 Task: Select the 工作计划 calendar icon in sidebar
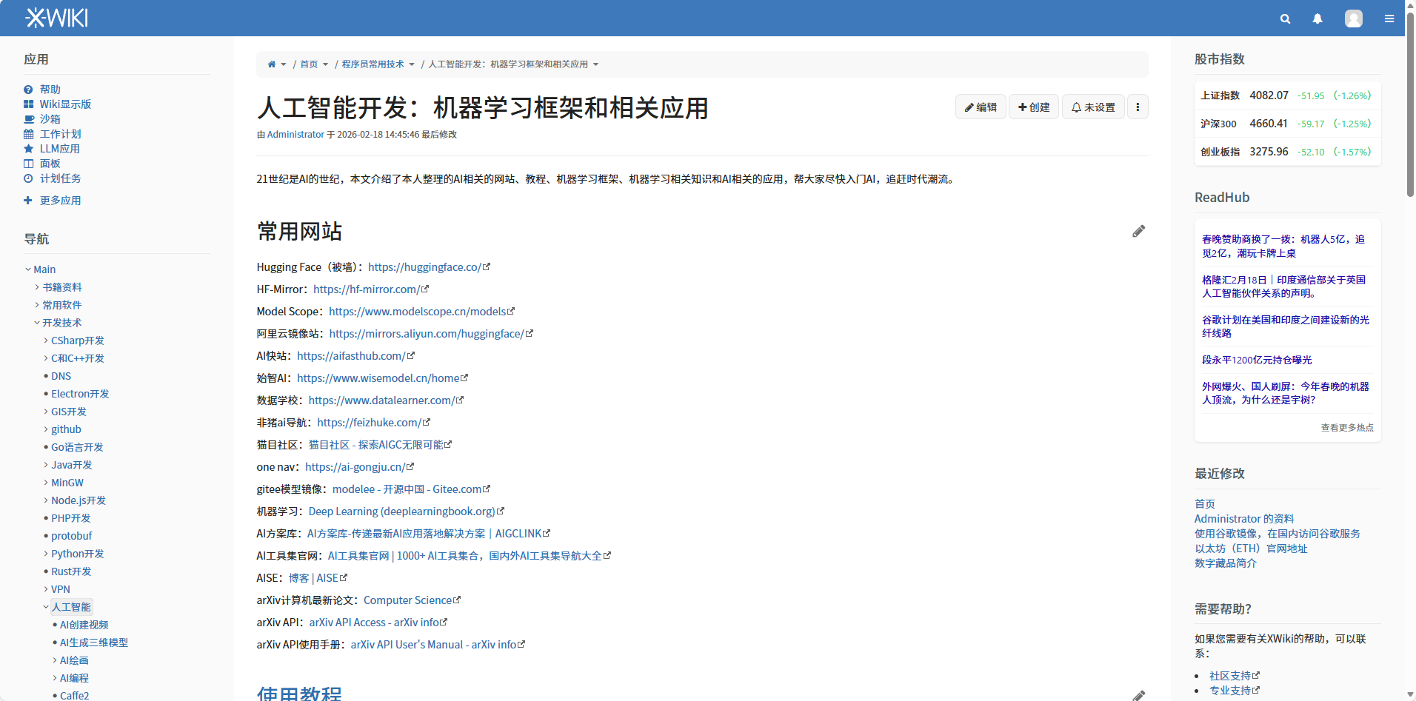coord(29,134)
